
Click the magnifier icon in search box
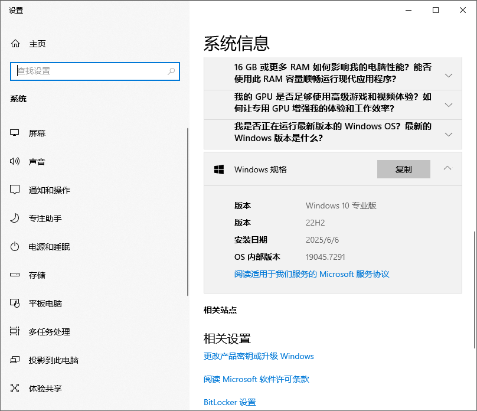tap(171, 71)
